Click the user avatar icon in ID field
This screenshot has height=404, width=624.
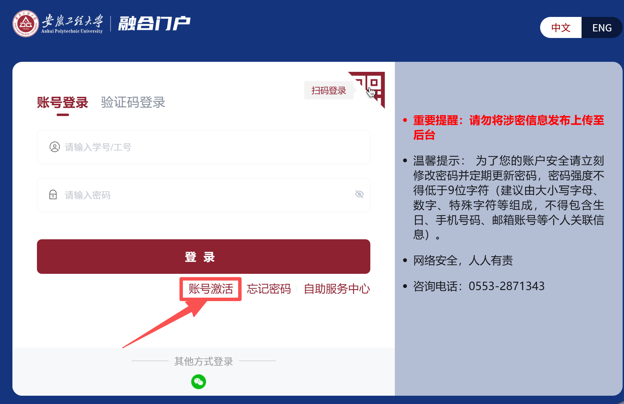tap(55, 147)
